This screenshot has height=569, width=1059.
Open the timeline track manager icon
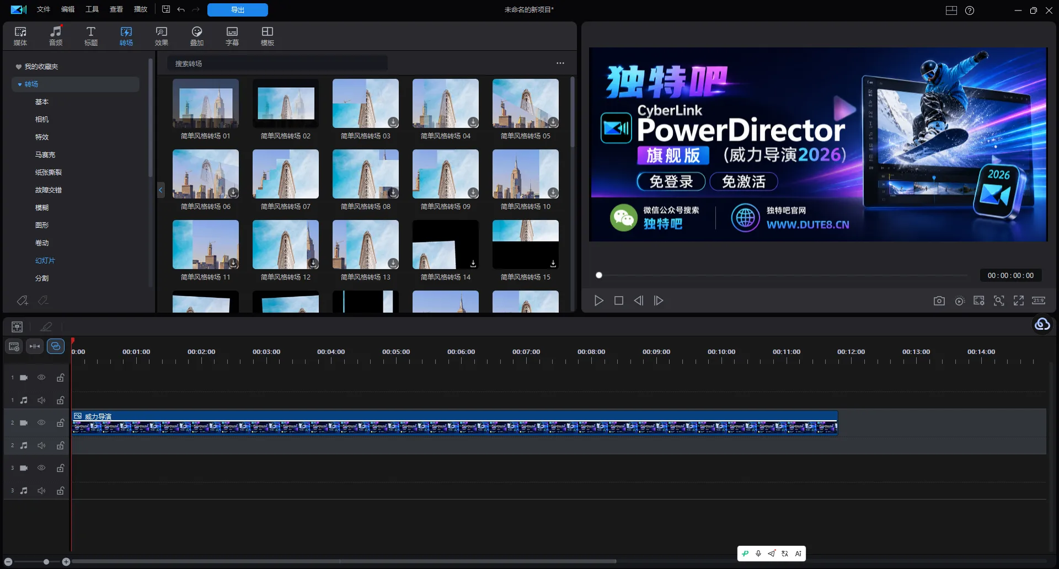17,327
